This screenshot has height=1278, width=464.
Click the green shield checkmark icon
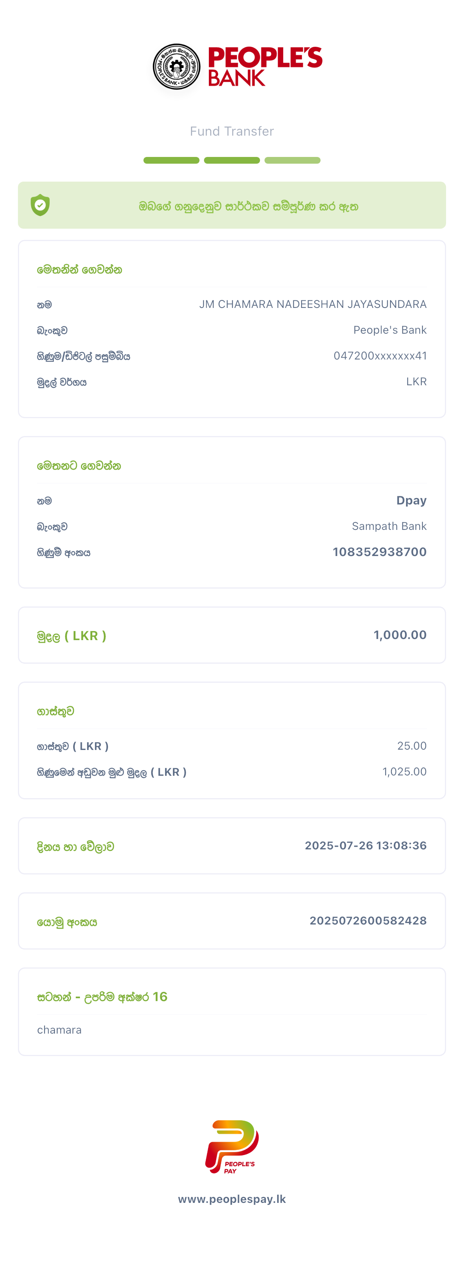pos(40,205)
